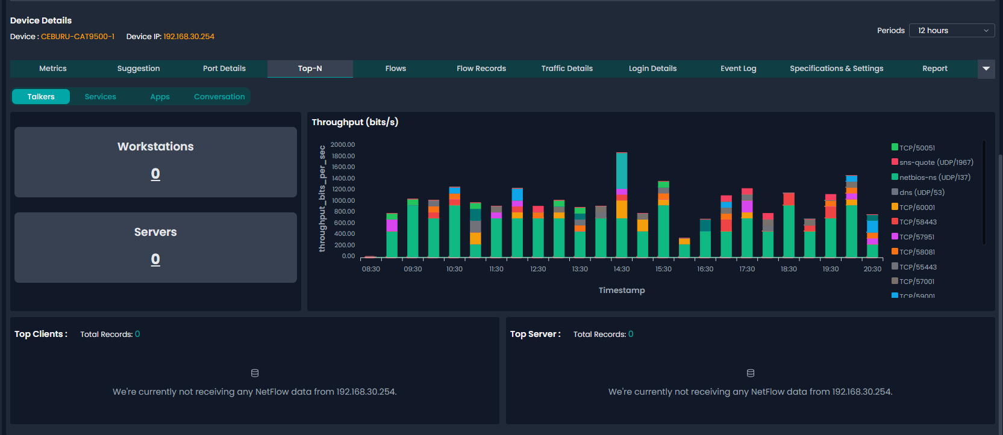Screen dimensions: 1003x435
Task: Open the Flows tab
Action: coord(396,69)
